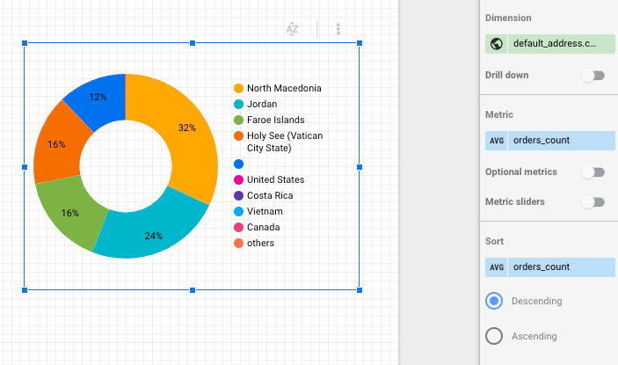This screenshot has height=365, width=618.
Task: Click the top-right chart selection handle
Action: pos(360,43)
